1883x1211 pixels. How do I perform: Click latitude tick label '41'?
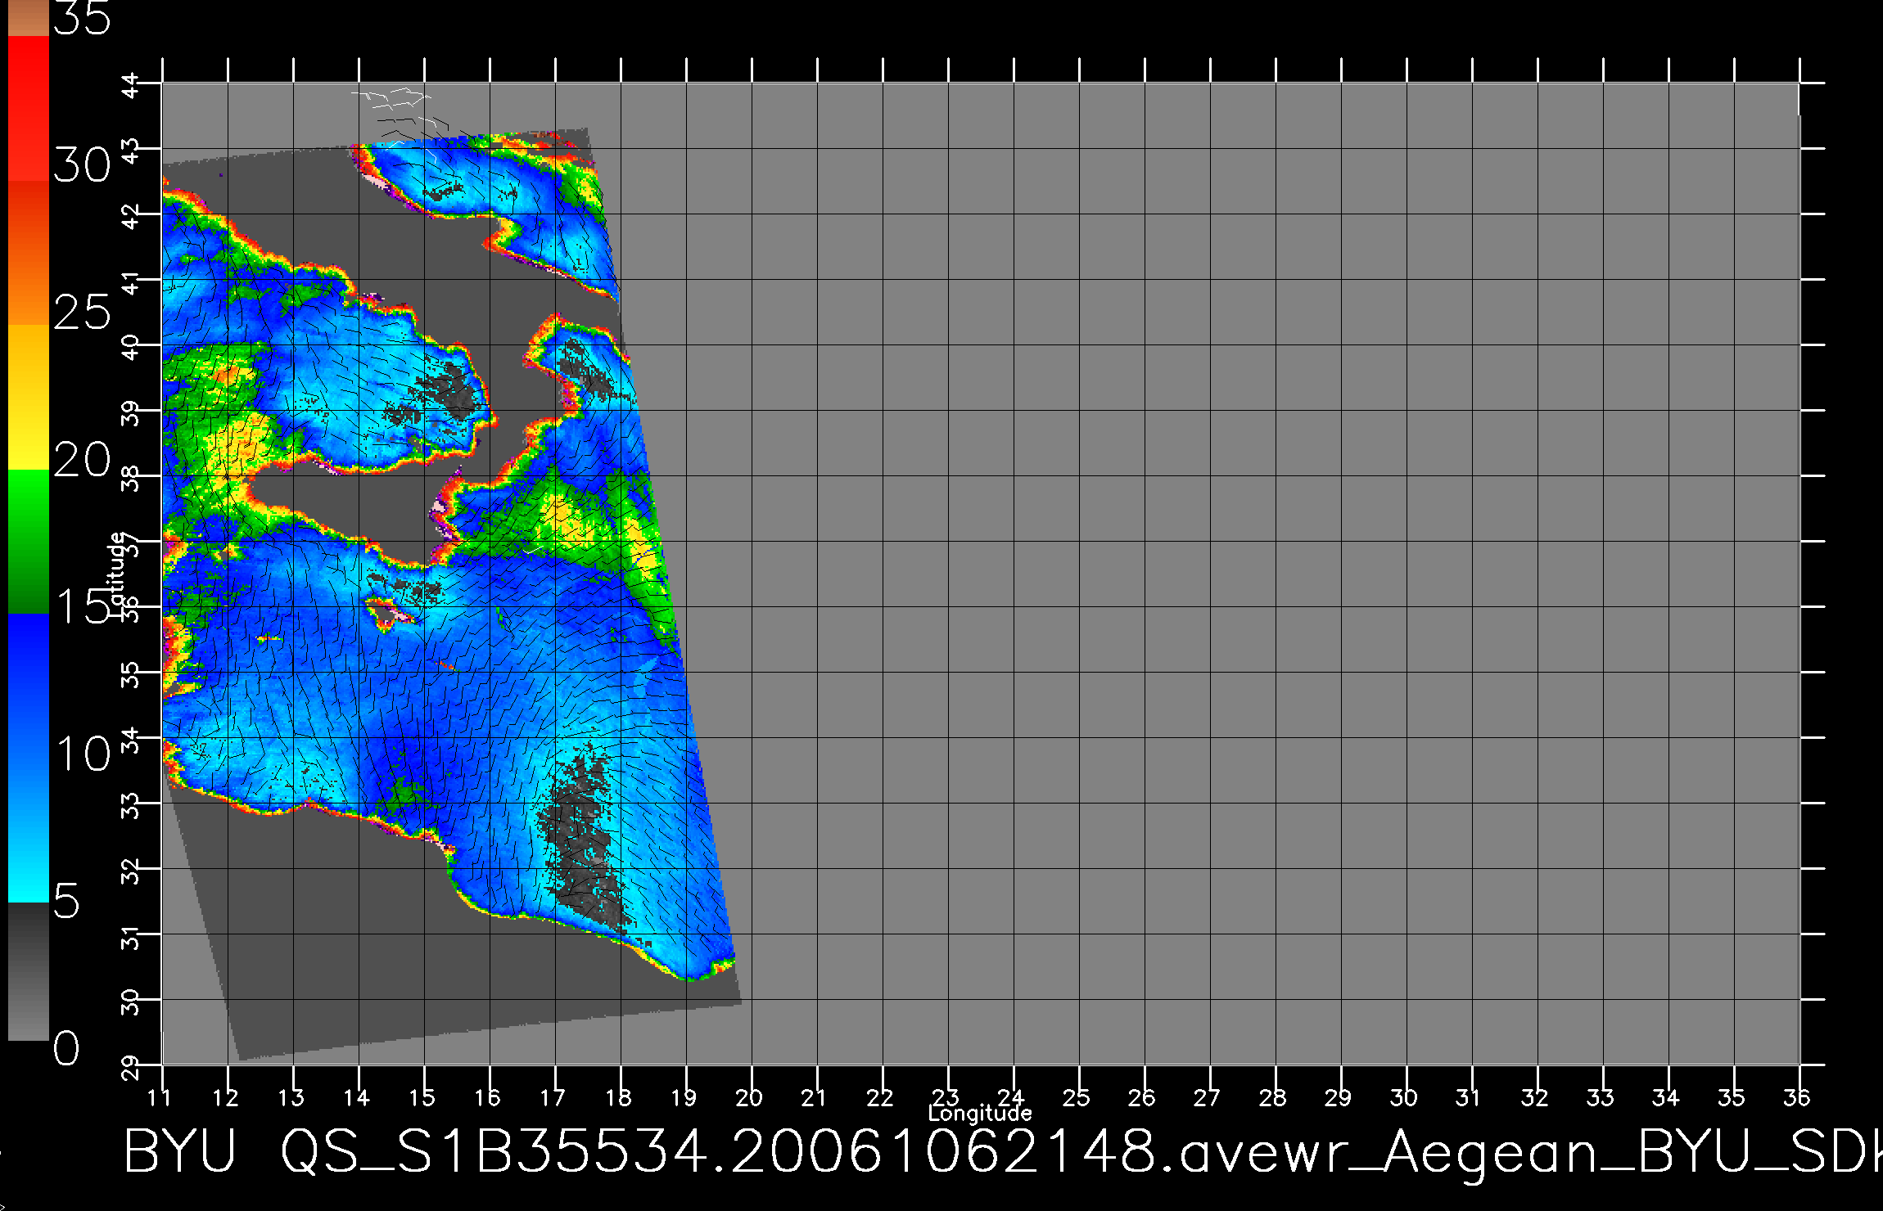click(131, 282)
